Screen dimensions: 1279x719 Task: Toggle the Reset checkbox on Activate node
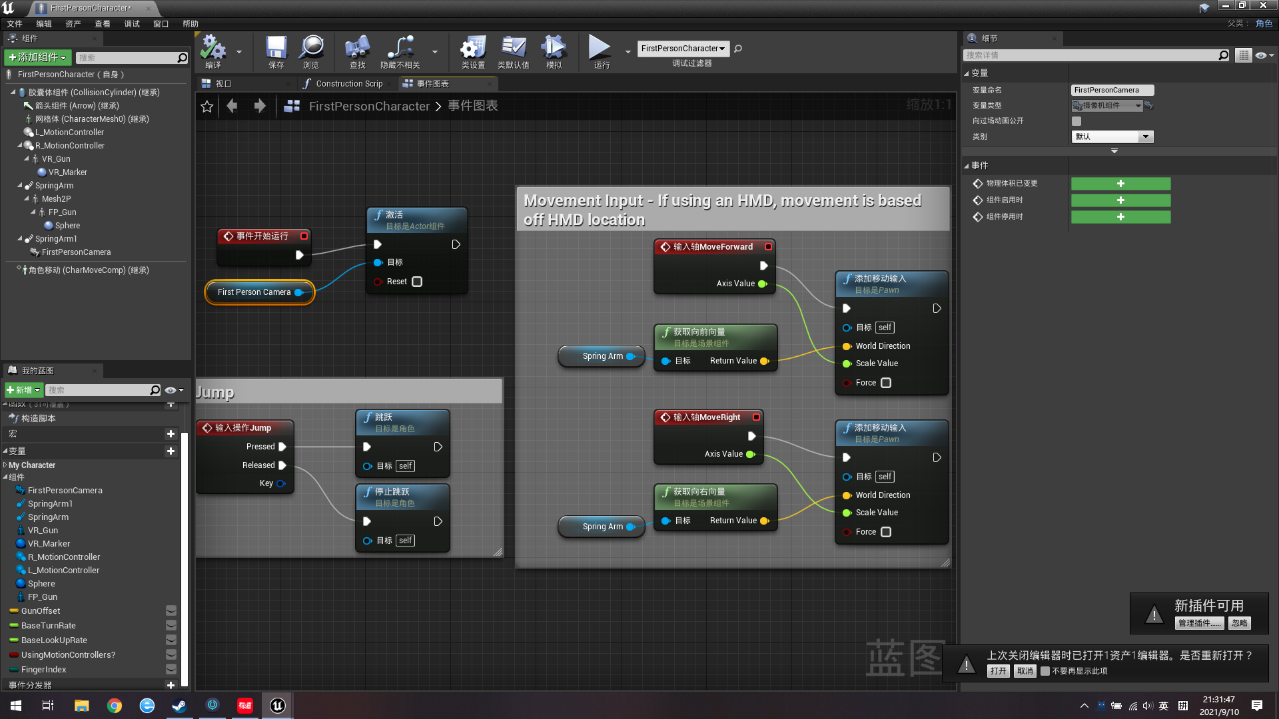(417, 282)
